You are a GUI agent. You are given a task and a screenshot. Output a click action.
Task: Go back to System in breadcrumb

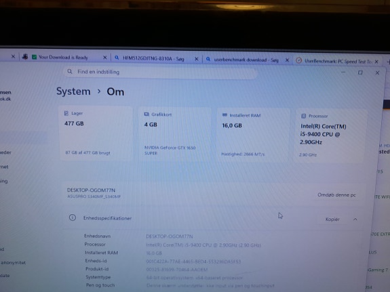73,91
